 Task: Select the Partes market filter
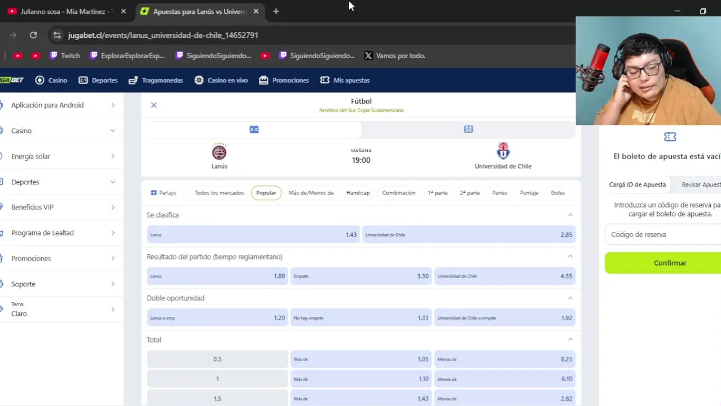click(499, 193)
